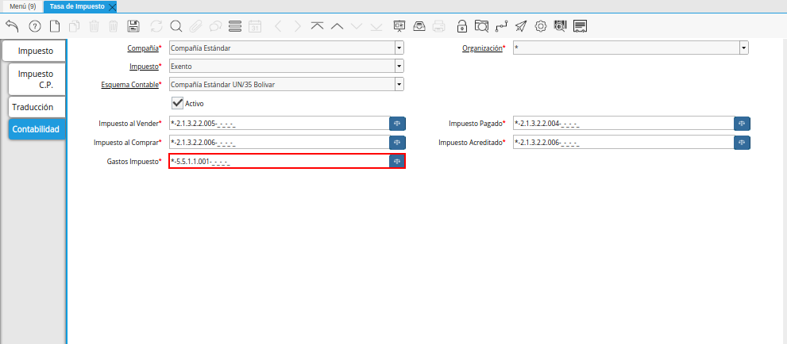Click the Organización label link
The height and width of the screenshot is (344, 787).
click(482, 48)
